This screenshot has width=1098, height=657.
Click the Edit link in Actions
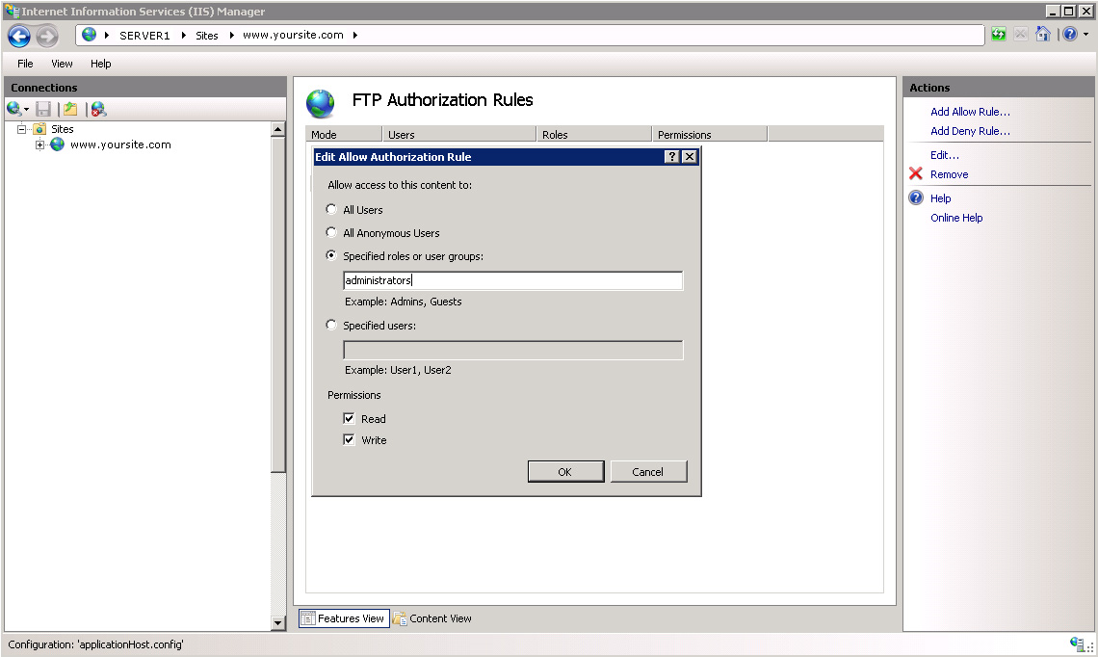[945, 155]
